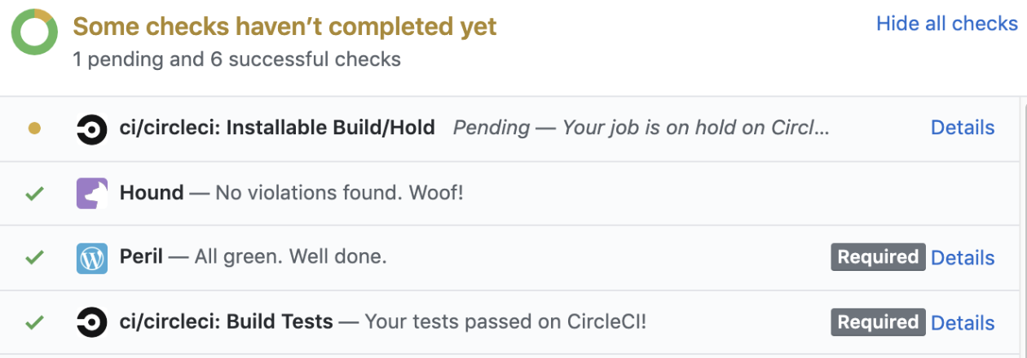The height and width of the screenshot is (358, 1027).
Task: Click the purple Hound avatar icon
Action: click(x=92, y=194)
